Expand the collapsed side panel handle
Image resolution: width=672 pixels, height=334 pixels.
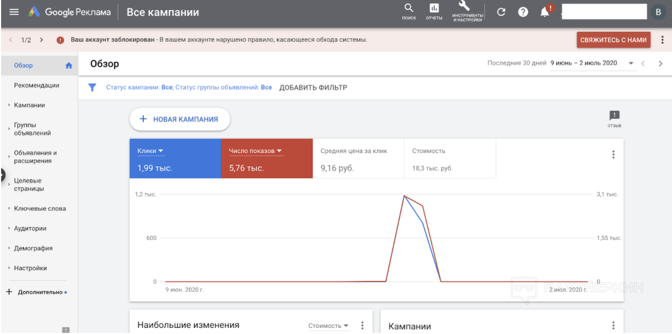point(2,174)
